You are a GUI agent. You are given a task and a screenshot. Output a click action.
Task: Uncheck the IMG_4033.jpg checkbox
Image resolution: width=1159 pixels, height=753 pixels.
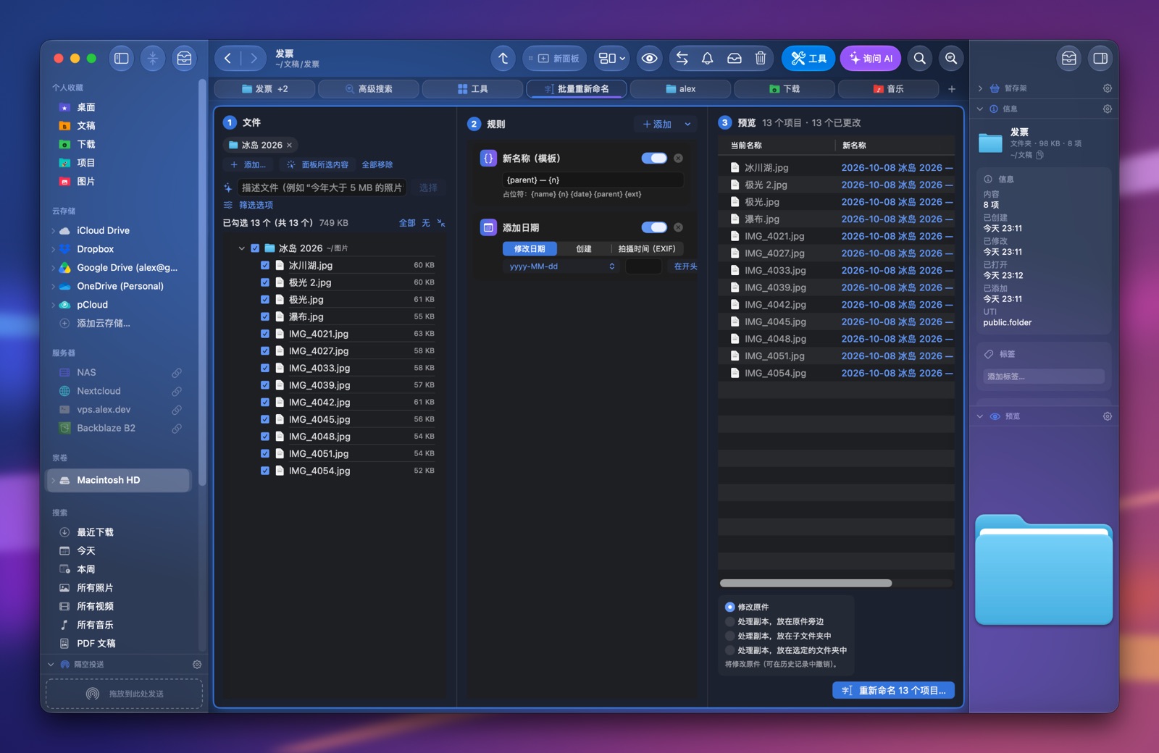(265, 369)
